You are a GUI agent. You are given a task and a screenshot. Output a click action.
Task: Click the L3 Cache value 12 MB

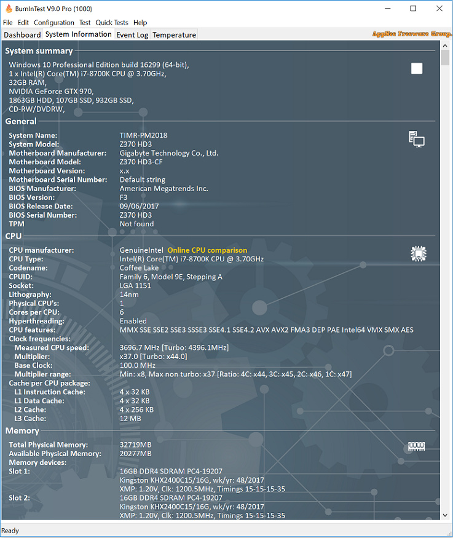pyautogui.click(x=130, y=419)
